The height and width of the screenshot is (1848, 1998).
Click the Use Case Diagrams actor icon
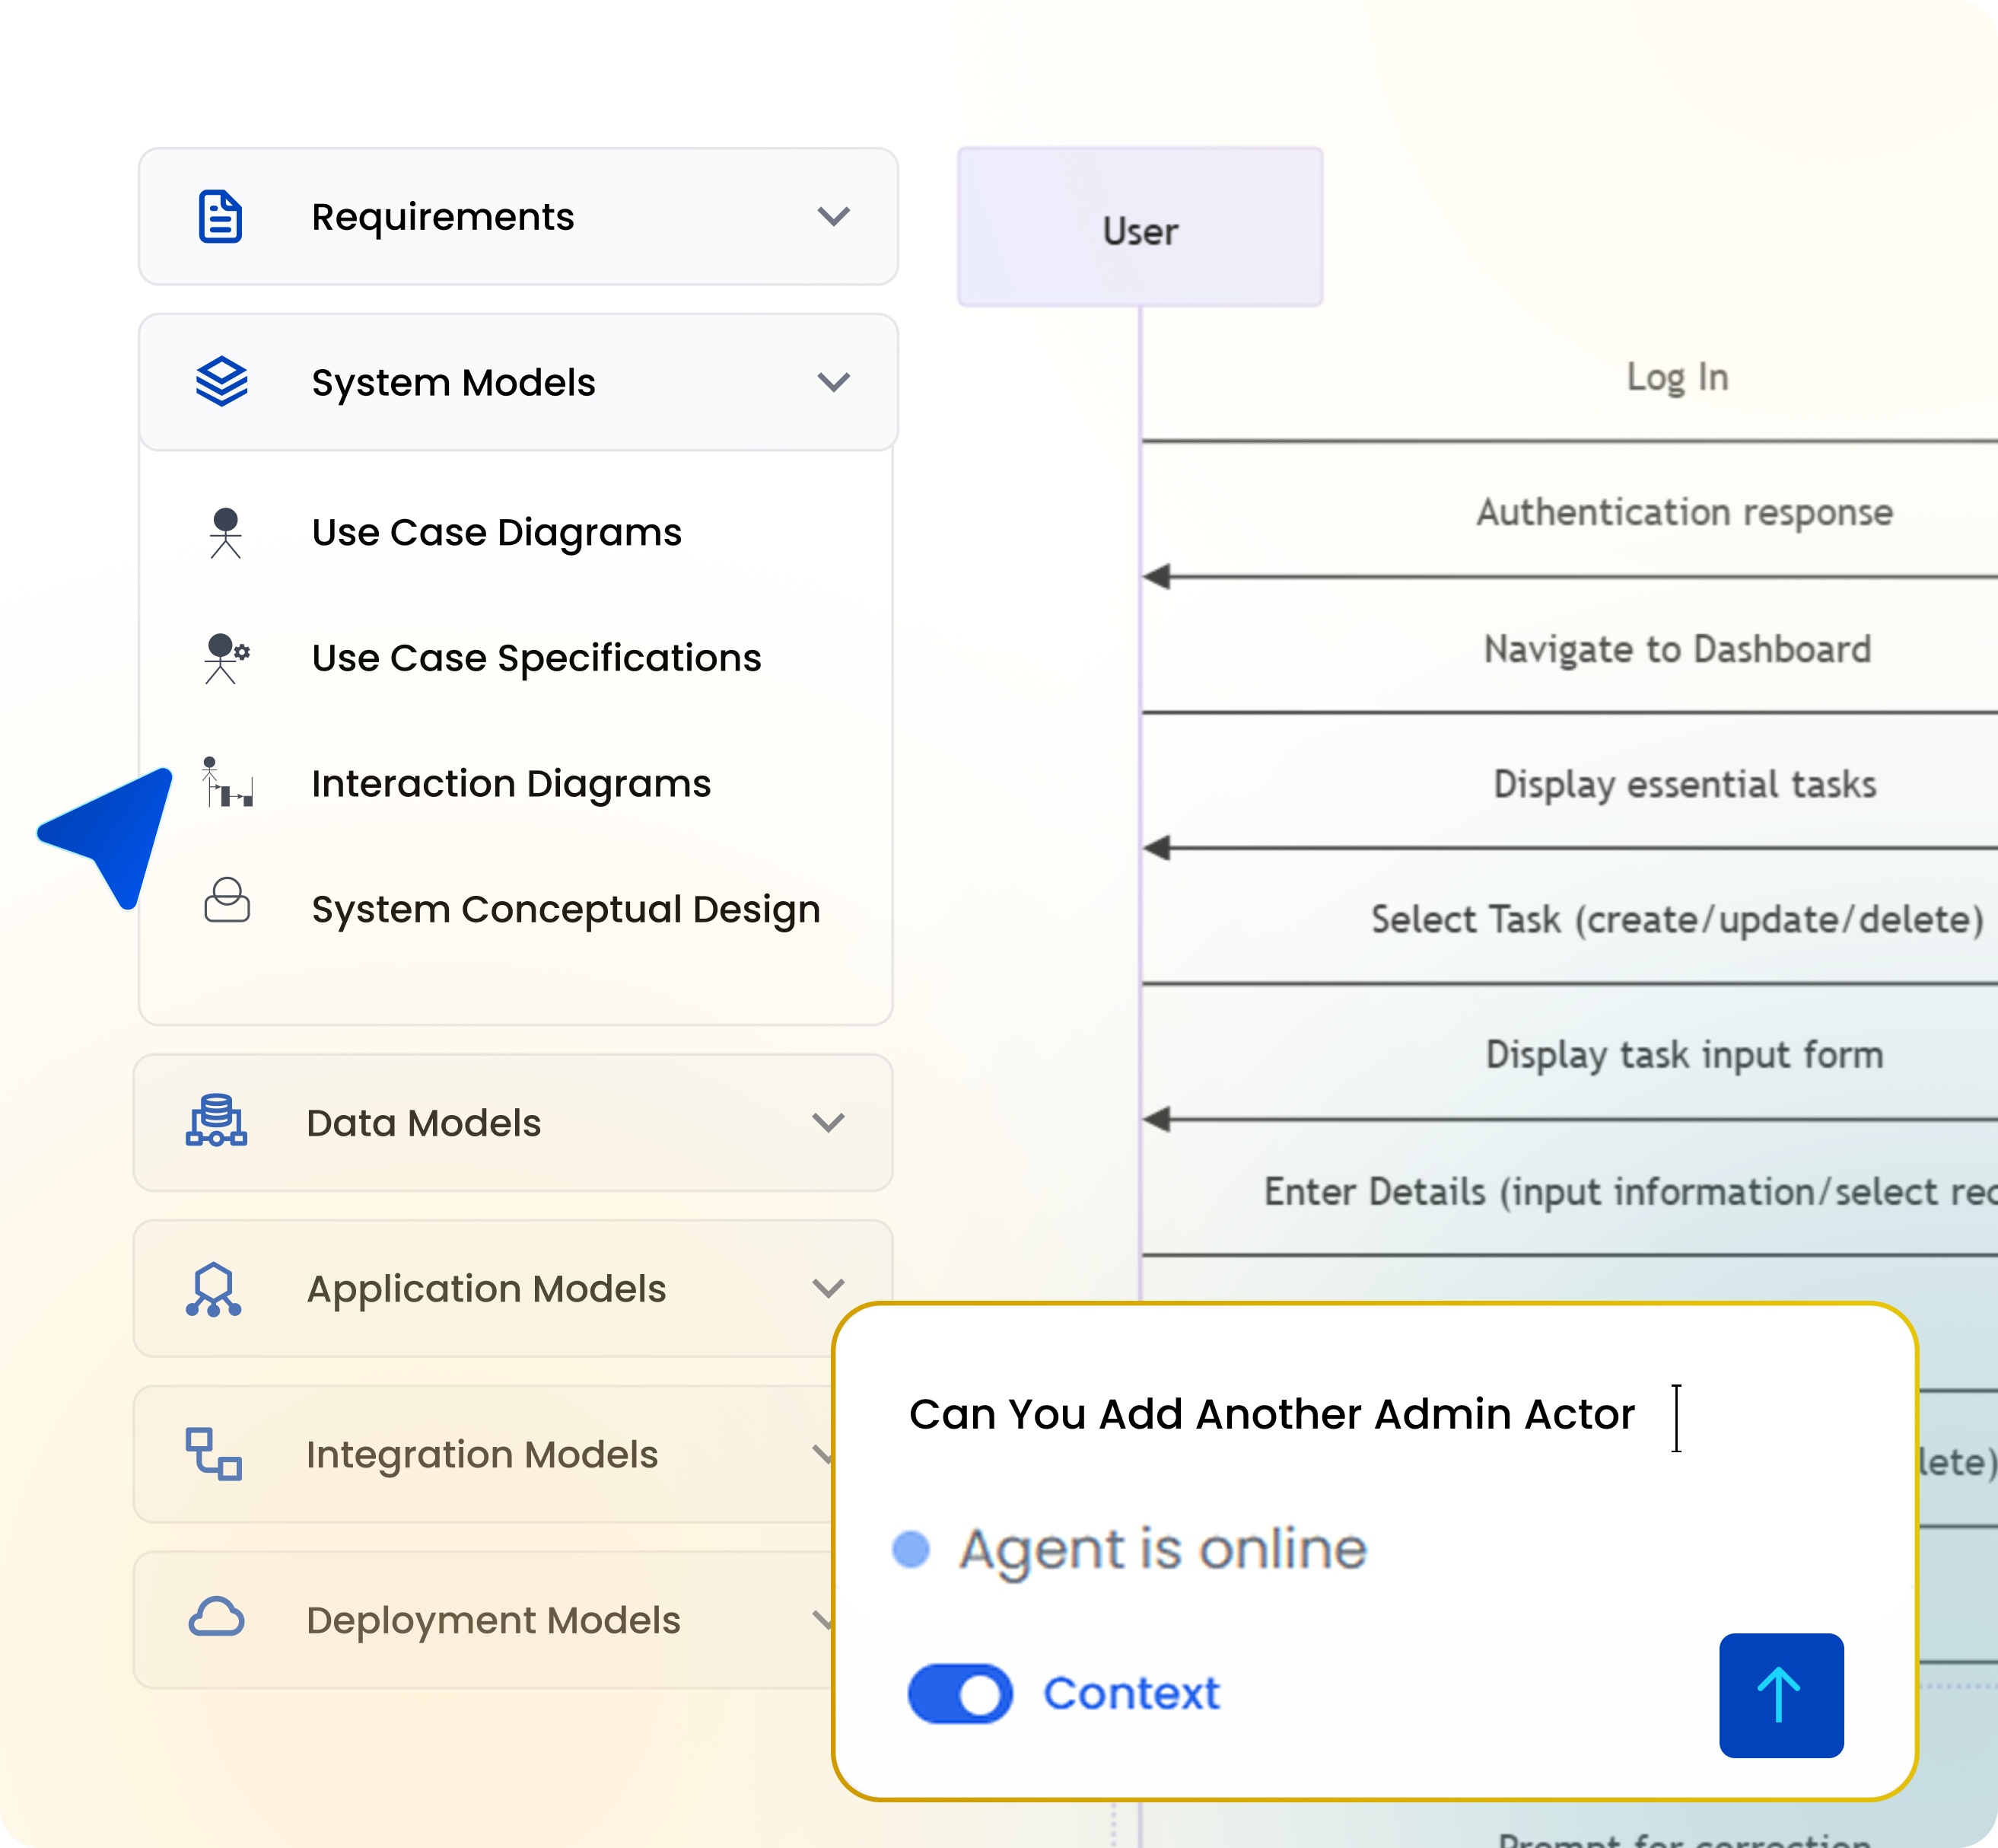[226, 533]
